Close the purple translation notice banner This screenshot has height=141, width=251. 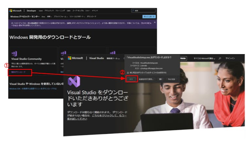tap(155, 23)
